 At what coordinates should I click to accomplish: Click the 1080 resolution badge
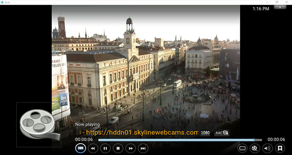[x=205, y=133]
